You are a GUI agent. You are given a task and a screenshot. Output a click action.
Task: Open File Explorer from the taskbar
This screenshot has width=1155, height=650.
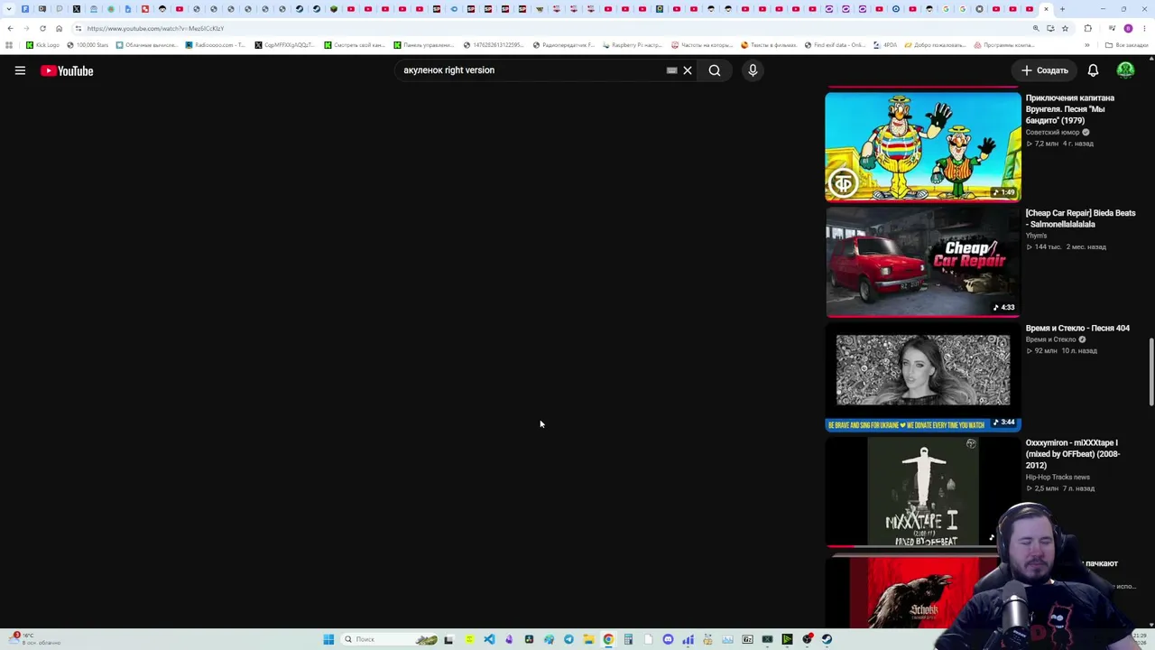click(588, 639)
